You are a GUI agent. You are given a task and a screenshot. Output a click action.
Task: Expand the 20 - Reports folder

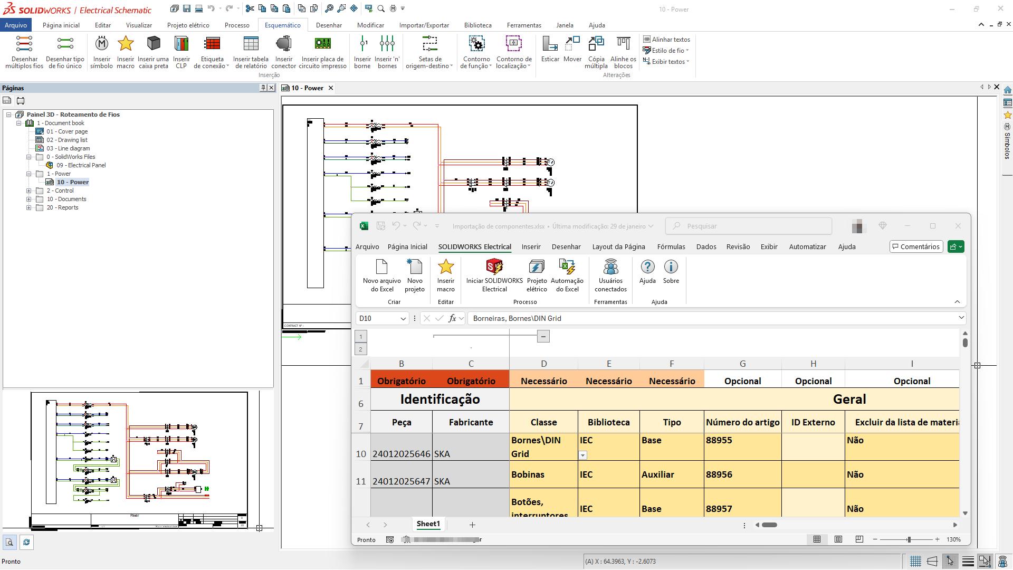pyautogui.click(x=29, y=207)
